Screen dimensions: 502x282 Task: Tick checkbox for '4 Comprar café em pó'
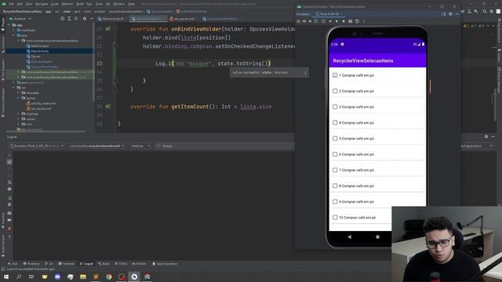click(x=335, y=123)
